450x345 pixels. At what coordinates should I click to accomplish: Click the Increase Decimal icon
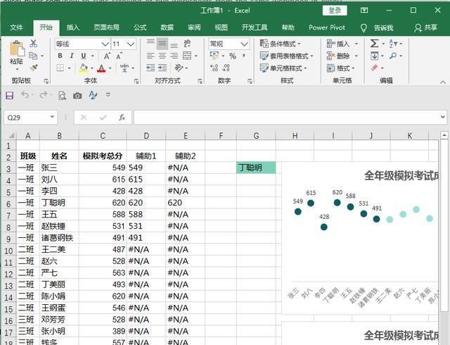pyautogui.click(x=214, y=68)
